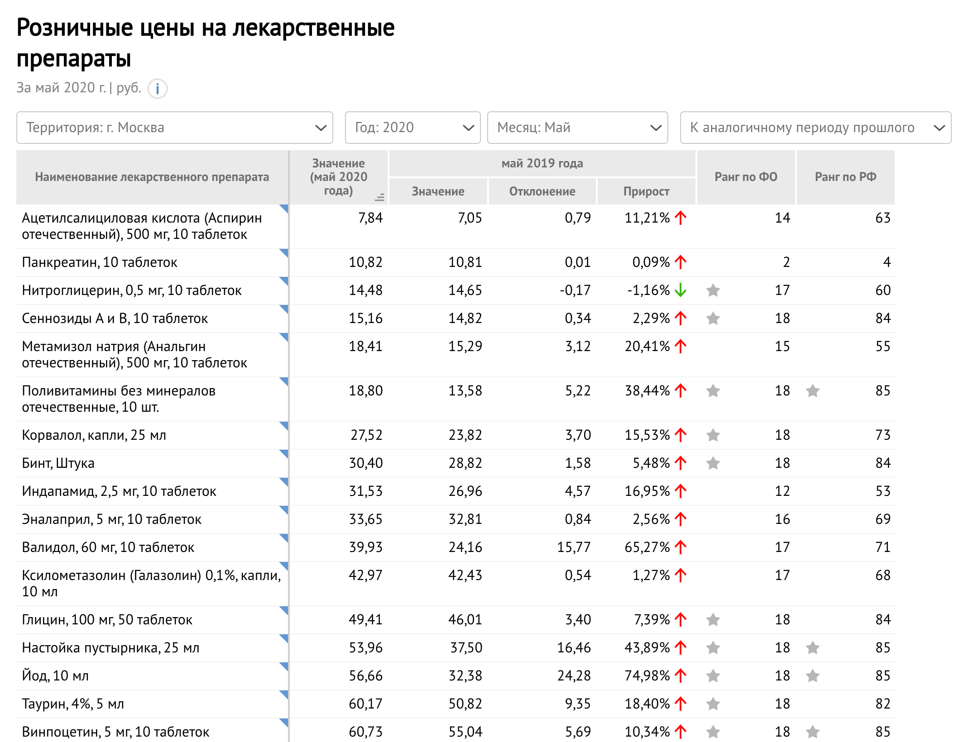
Task: Click the РФ star in Поливитамины row
Action: [x=813, y=390]
